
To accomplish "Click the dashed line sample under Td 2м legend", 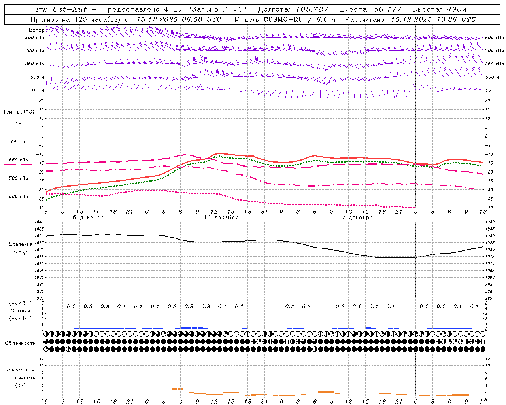I will click(18, 146).
